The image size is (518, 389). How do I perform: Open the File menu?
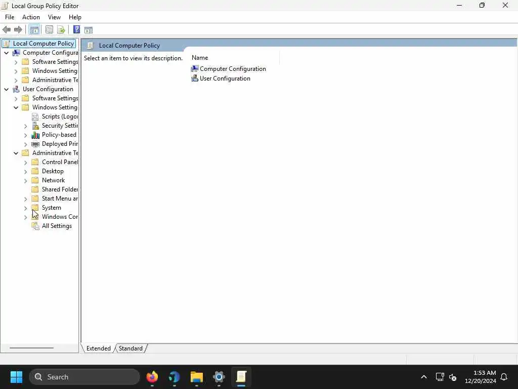[10, 17]
